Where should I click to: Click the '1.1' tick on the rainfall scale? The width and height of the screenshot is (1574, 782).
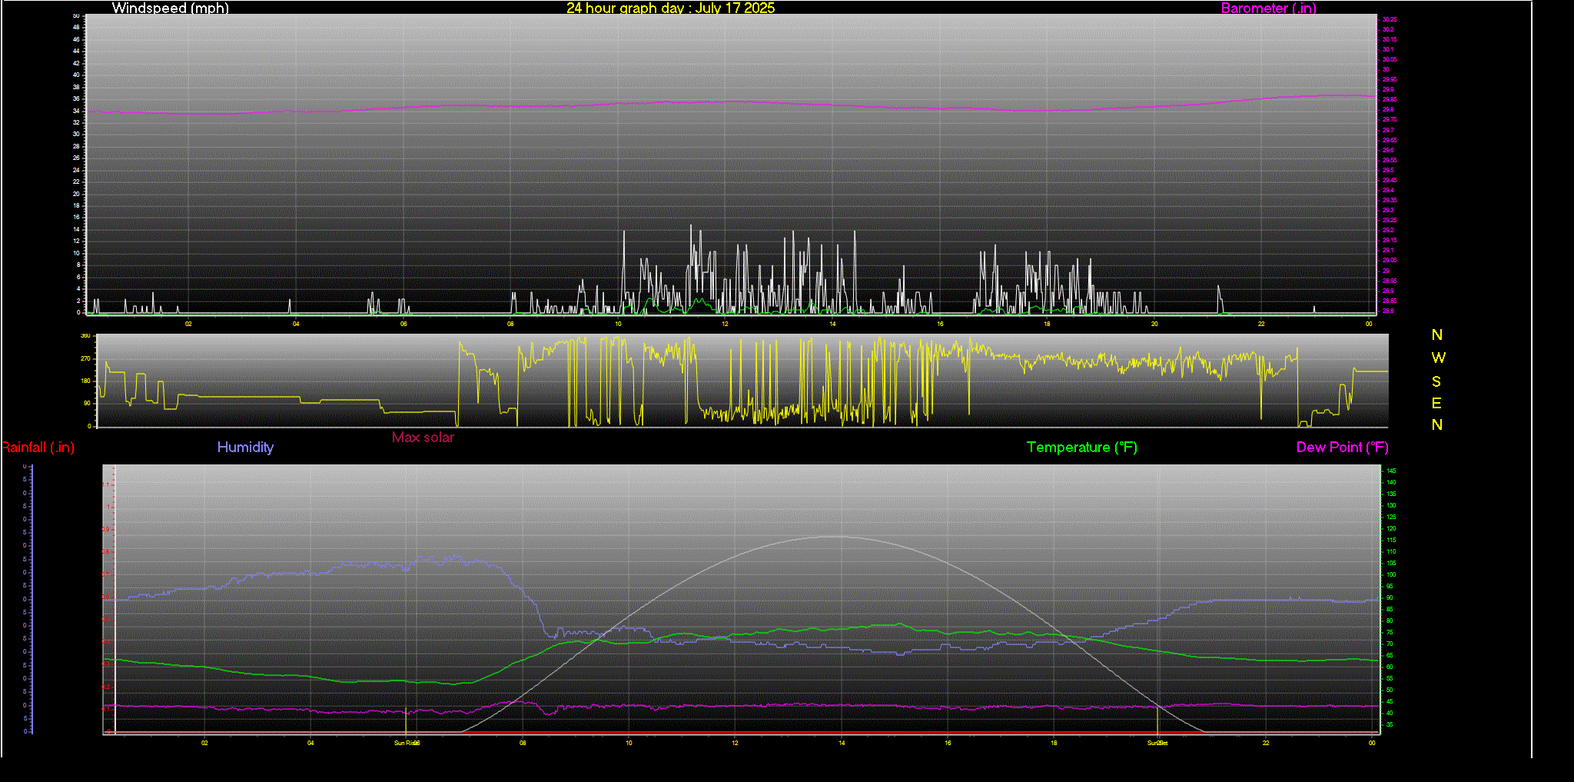point(106,485)
